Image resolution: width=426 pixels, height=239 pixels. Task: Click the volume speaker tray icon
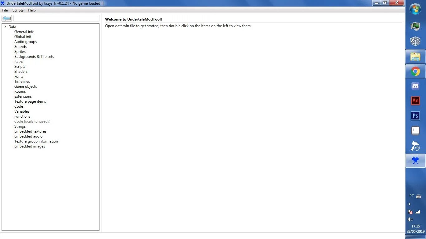(410, 219)
